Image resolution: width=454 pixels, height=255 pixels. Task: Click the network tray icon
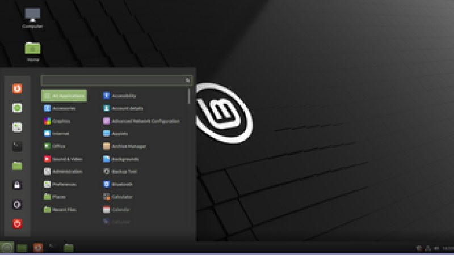pyautogui.click(x=428, y=248)
